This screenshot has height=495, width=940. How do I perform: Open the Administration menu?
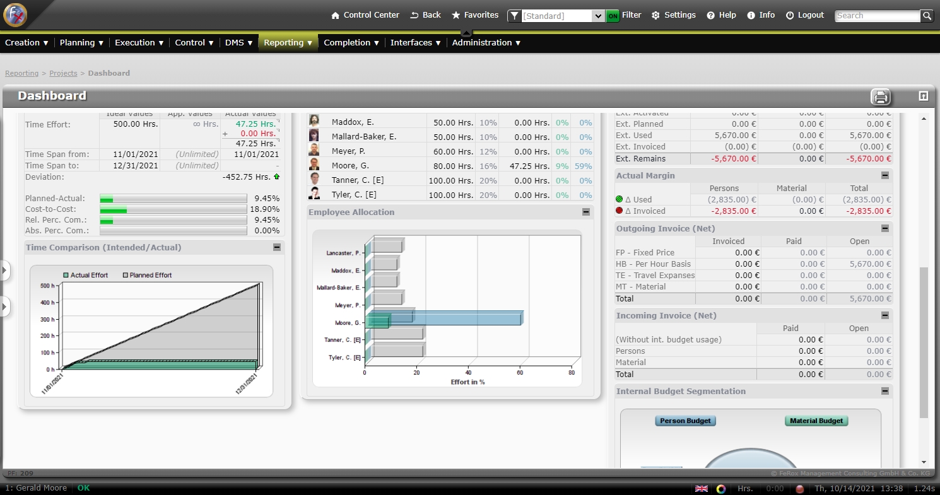click(486, 43)
